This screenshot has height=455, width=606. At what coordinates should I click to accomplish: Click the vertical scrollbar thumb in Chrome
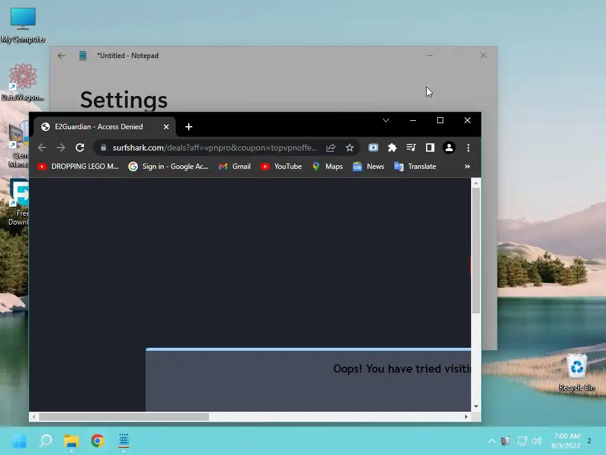pyautogui.click(x=476, y=251)
